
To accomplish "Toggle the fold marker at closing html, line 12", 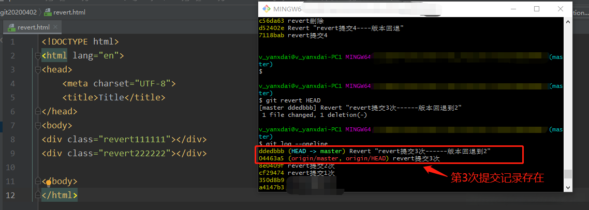I will coord(38,195).
